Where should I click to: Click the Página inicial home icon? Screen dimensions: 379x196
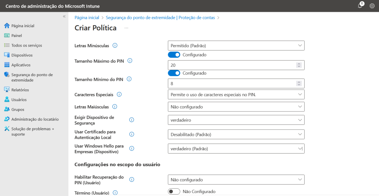(x=7, y=25)
